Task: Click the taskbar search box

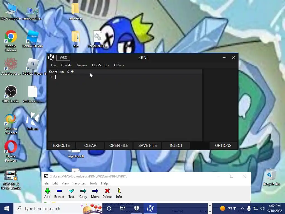Action: pyautogui.click(x=58, y=208)
